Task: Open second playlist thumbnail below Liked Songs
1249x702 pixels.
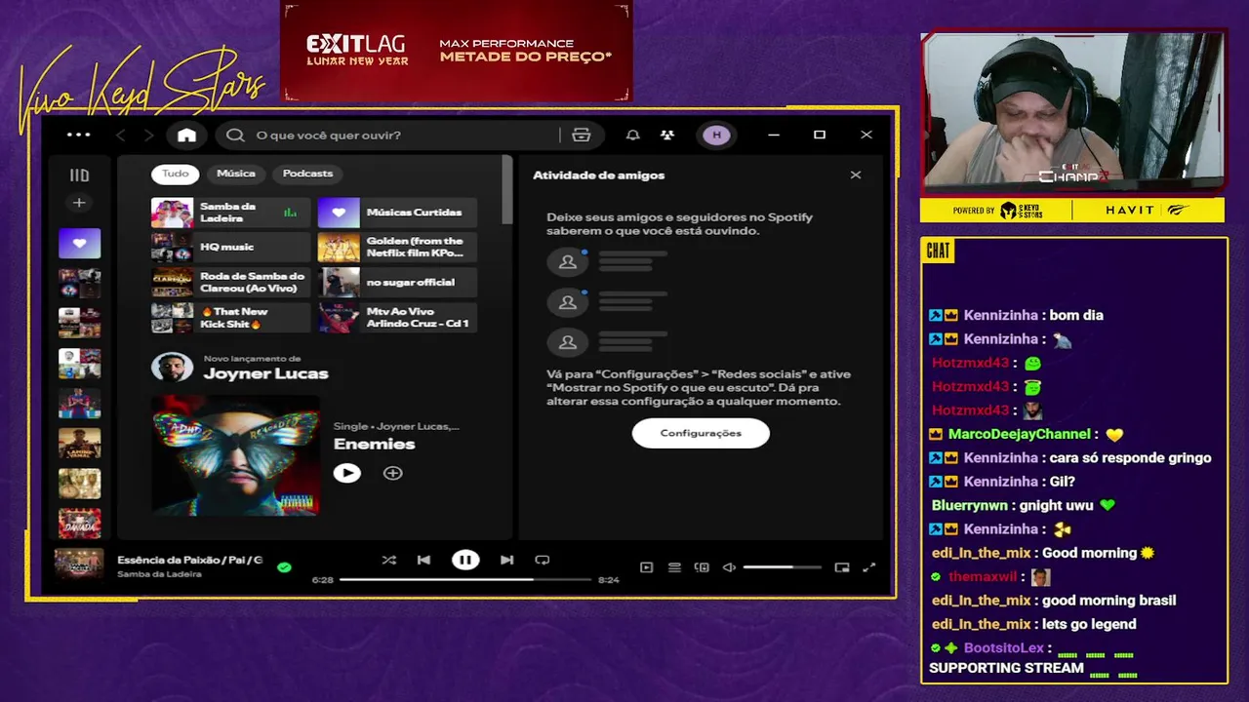Action: click(79, 323)
